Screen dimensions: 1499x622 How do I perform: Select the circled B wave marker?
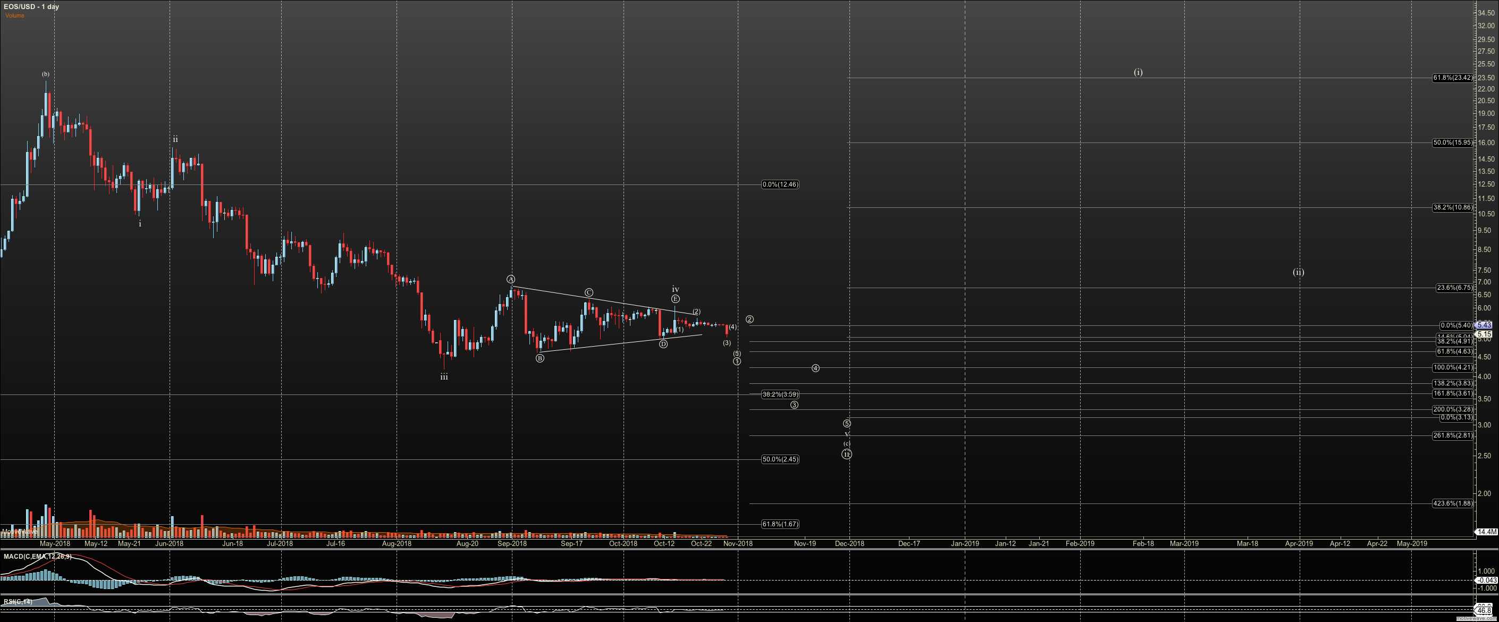pos(540,358)
